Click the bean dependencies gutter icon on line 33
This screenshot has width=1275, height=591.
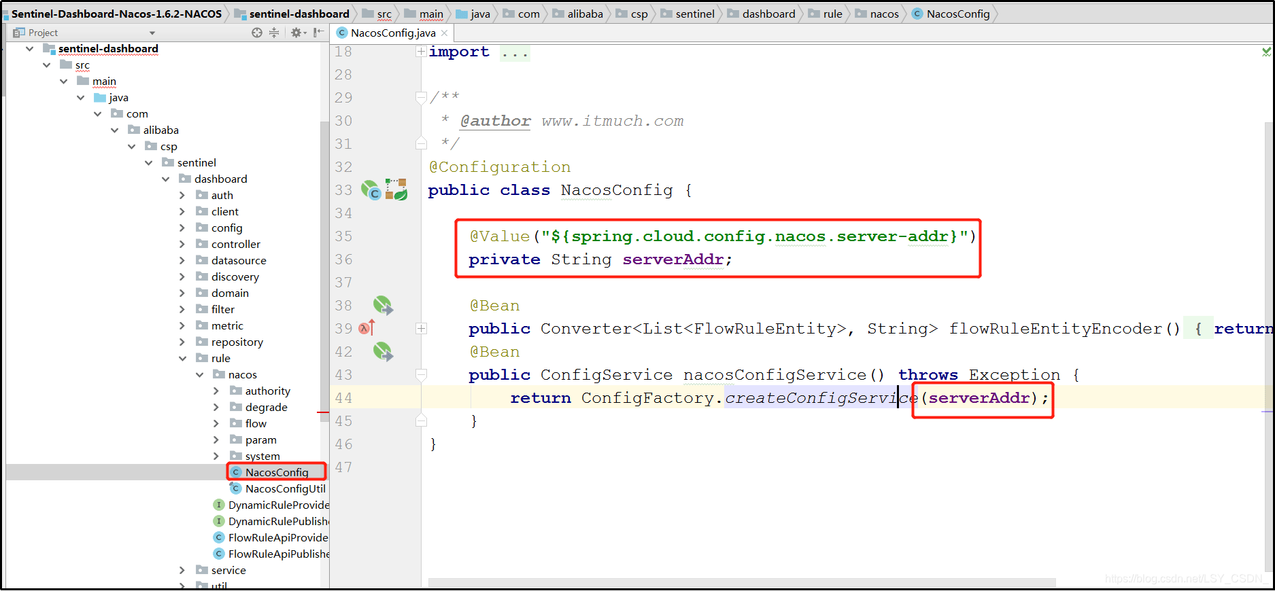pos(396,190)
